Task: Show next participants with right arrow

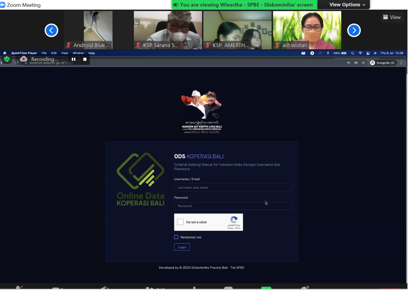Action: (x=354, y=30)
